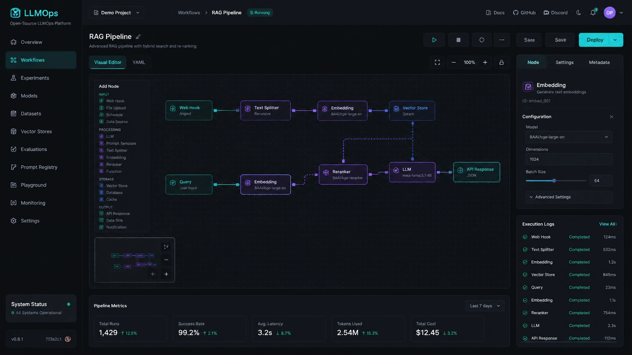Run the pipeline with the play button
632x355 pixels.
434,40
